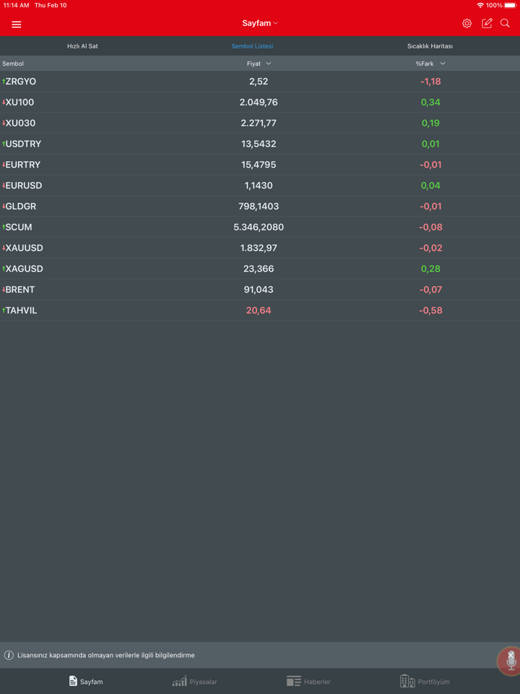Screen dimensions: 520x694
Task: Tap the red microphone button
Action: tap(511, 661)
